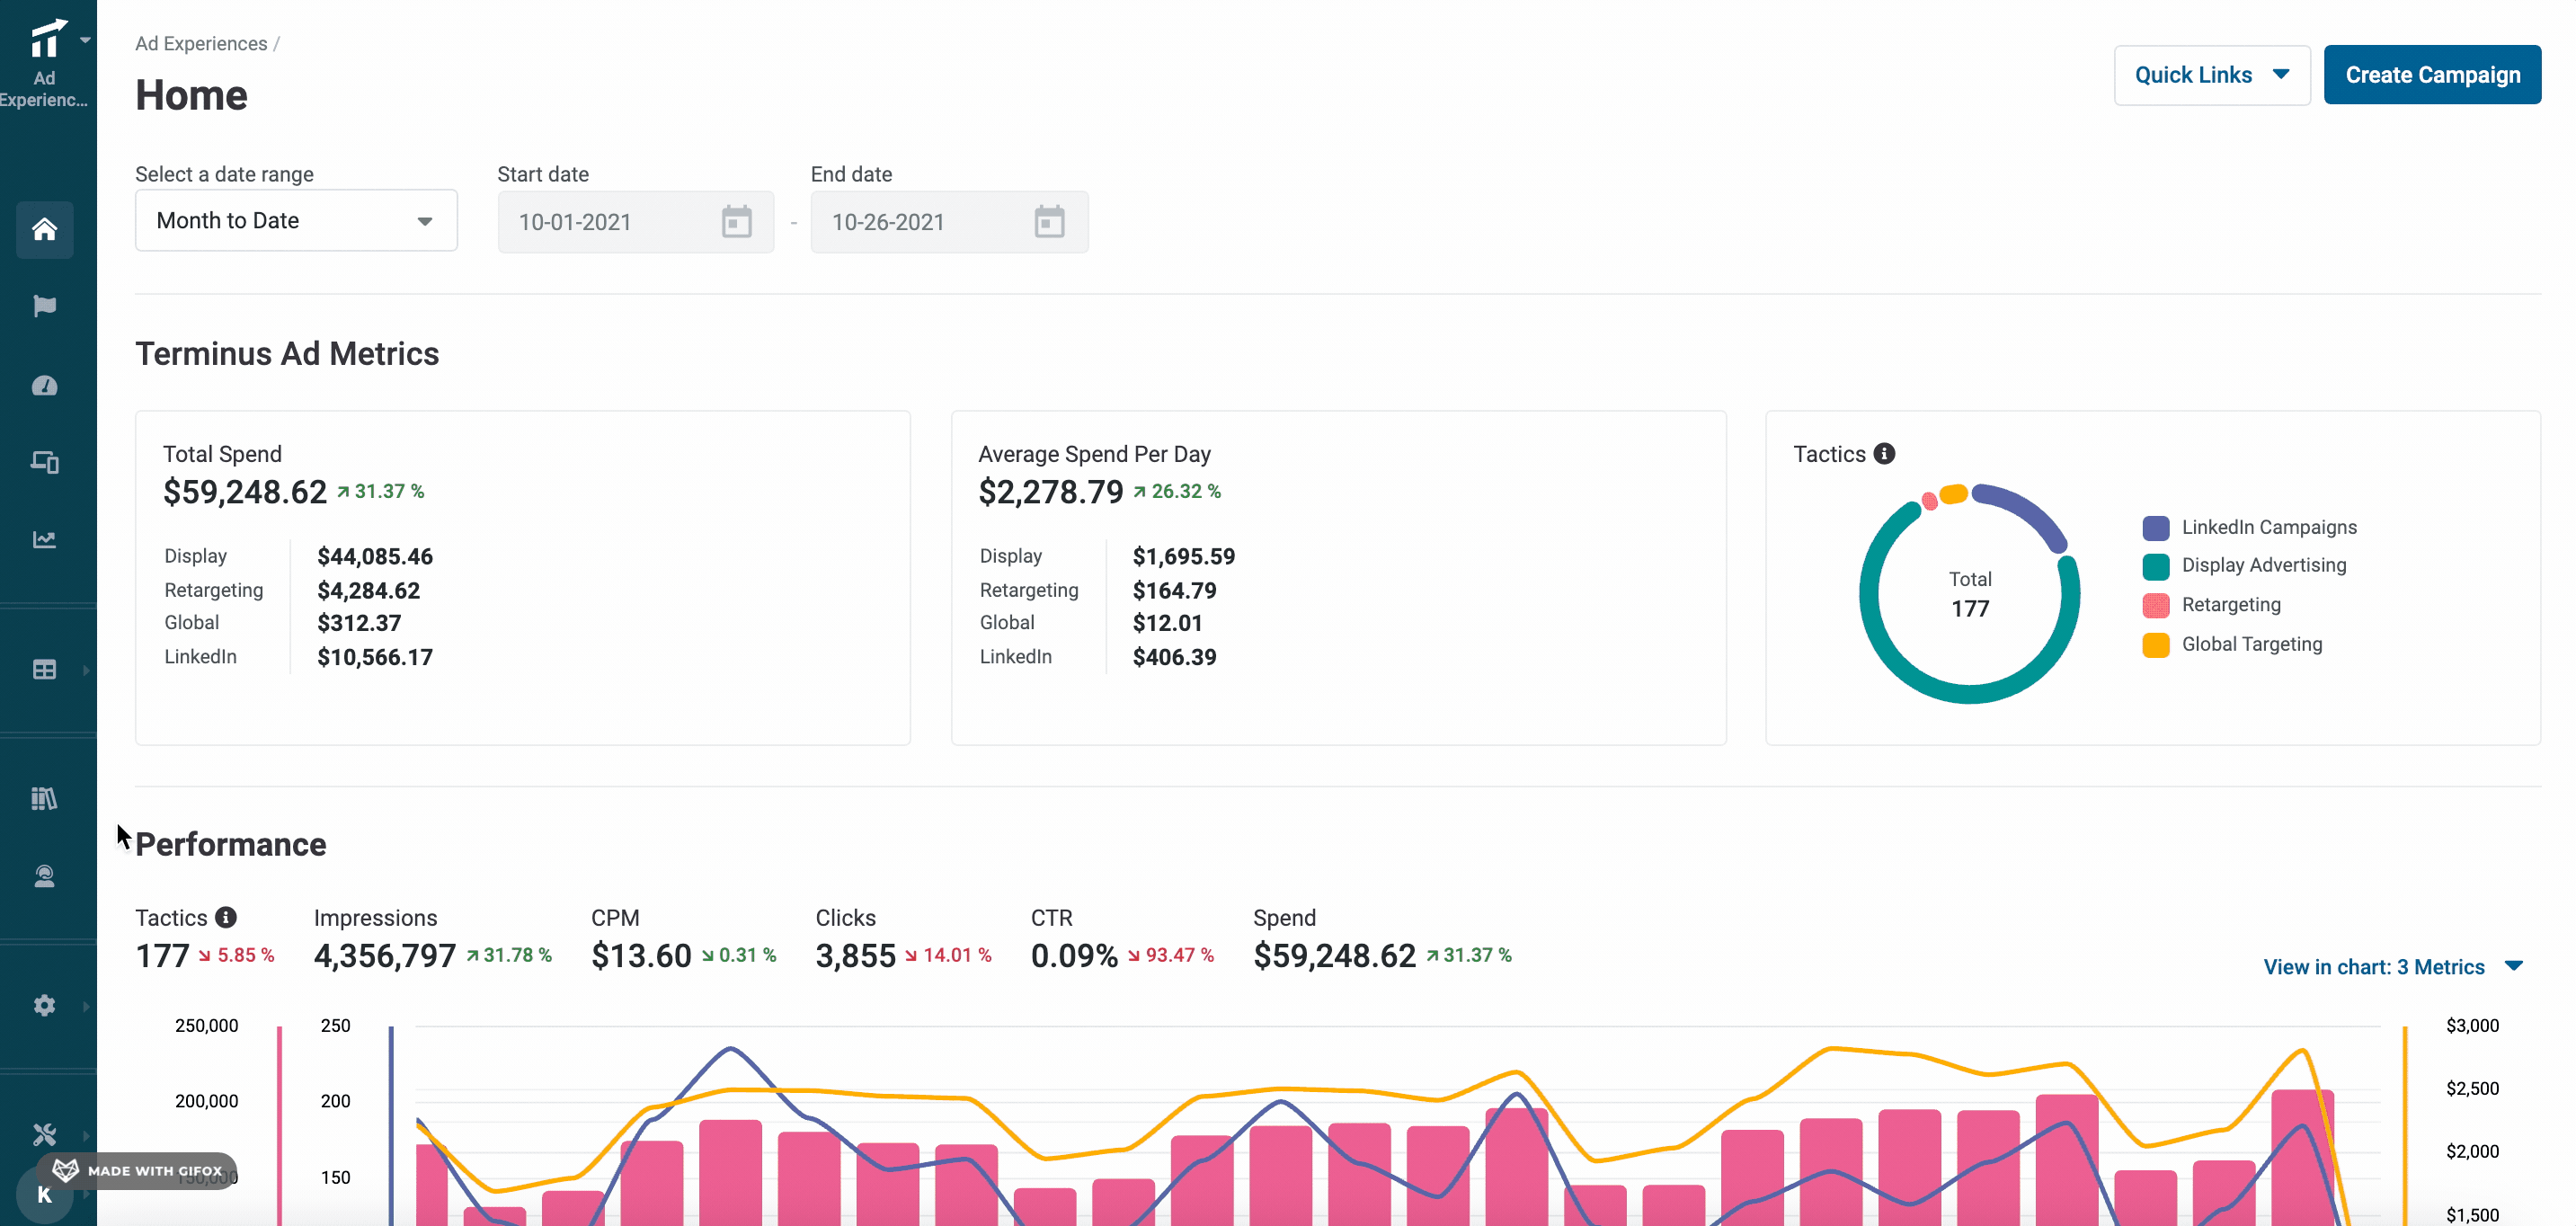The height and width of the screenshot is (1226, 2576).
Task: Click the Total 177 donut center label
Action: pos(1970,594)
